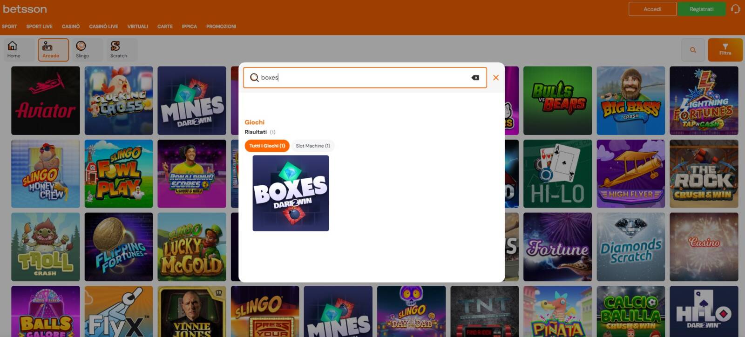The height and width of the screenshot is (337, 745).
Task: Click the Accedi login button
Action: pyautogui.click(x=652, y=9)
